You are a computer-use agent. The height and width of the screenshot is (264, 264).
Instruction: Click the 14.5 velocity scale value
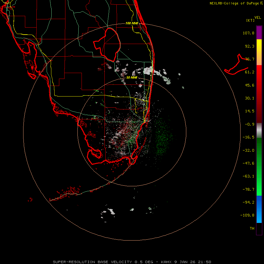[250, 111]
